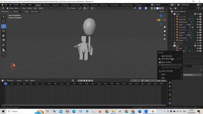Switch to wireframe viewport shading
Image resolution: width=203 pixels, height=114 pixels.
(x=155, y=8)
